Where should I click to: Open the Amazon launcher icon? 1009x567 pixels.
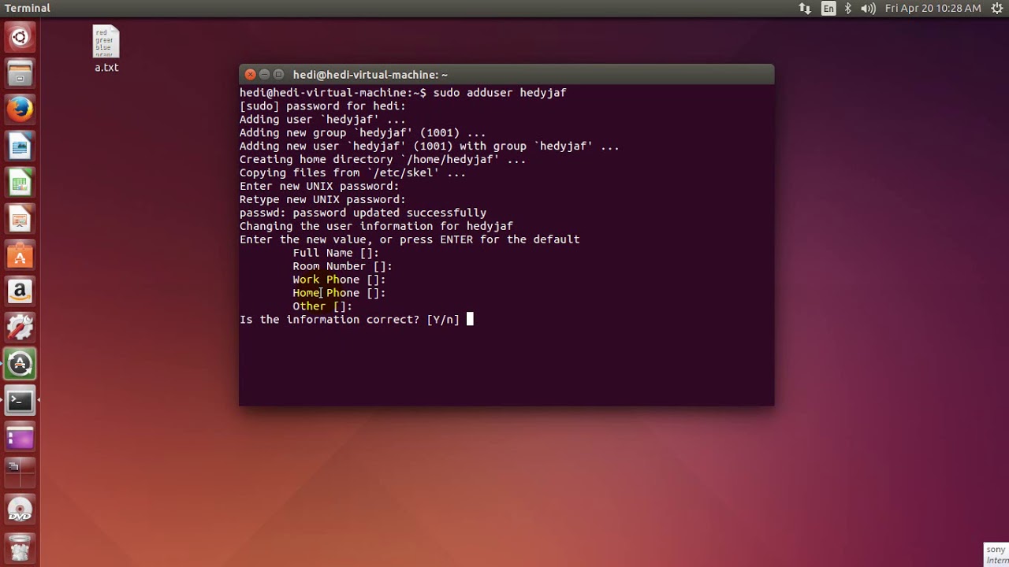pyautogui.click(x=20, y=291)
